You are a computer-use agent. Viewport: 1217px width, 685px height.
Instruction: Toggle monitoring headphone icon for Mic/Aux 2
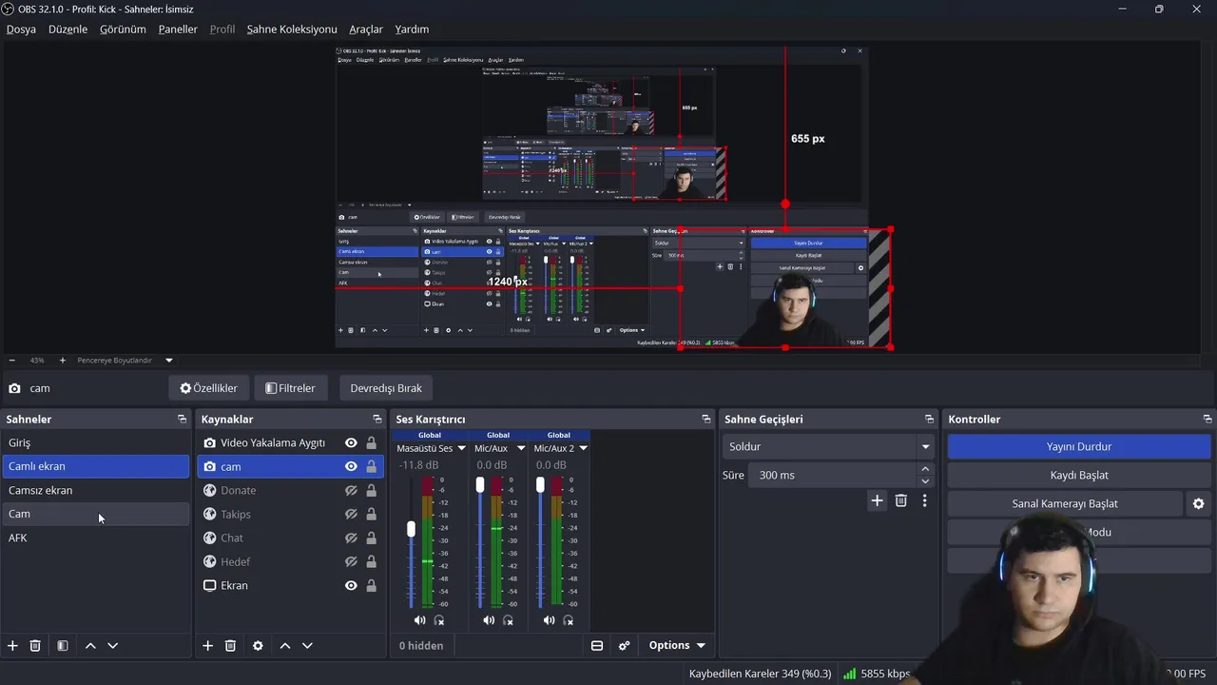(568, 620)
